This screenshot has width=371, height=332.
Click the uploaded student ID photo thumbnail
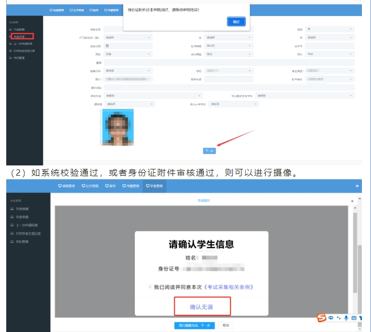click(118, 127)
